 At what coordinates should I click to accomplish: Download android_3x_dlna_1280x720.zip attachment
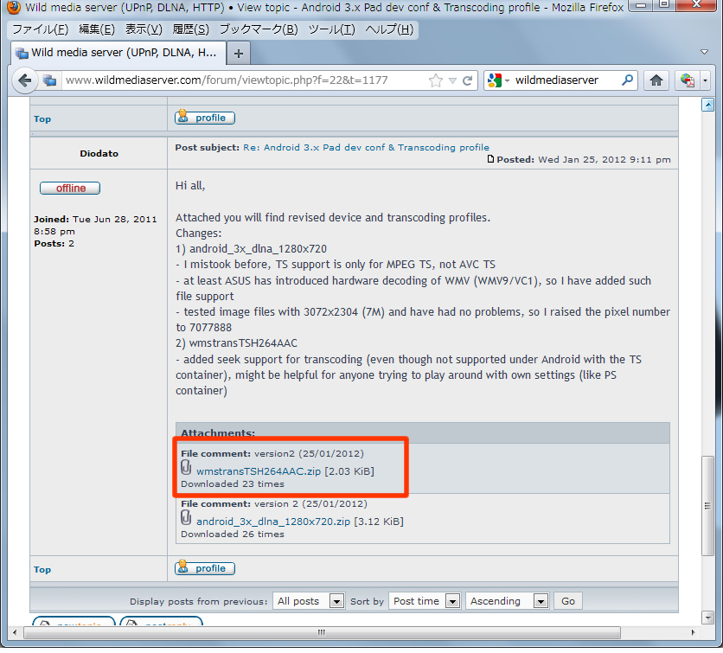273,522
